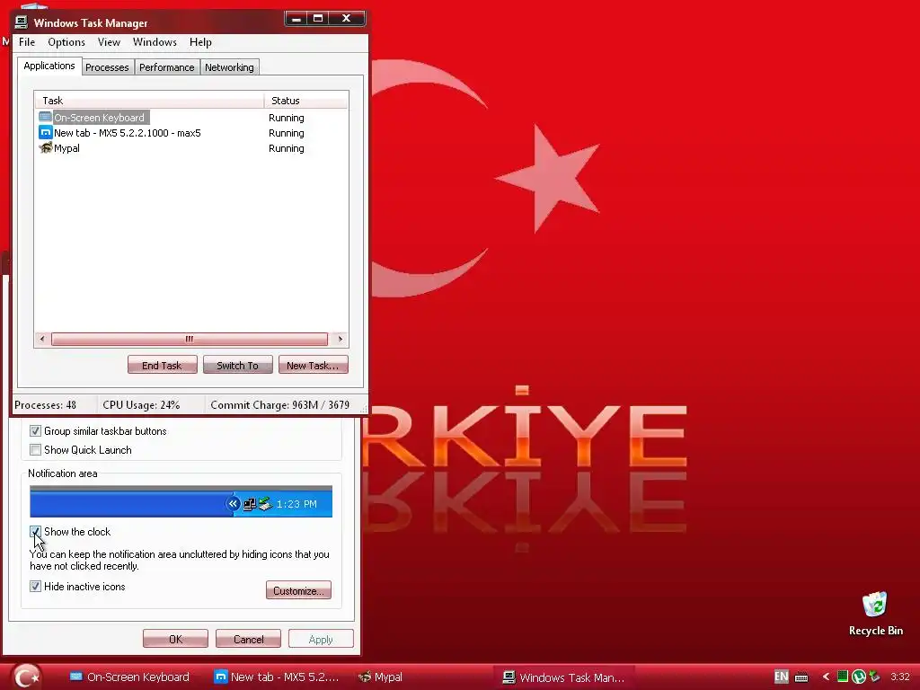Switch to the Performance tab
The height and width of the screenshot is (690, 920).
166,67
